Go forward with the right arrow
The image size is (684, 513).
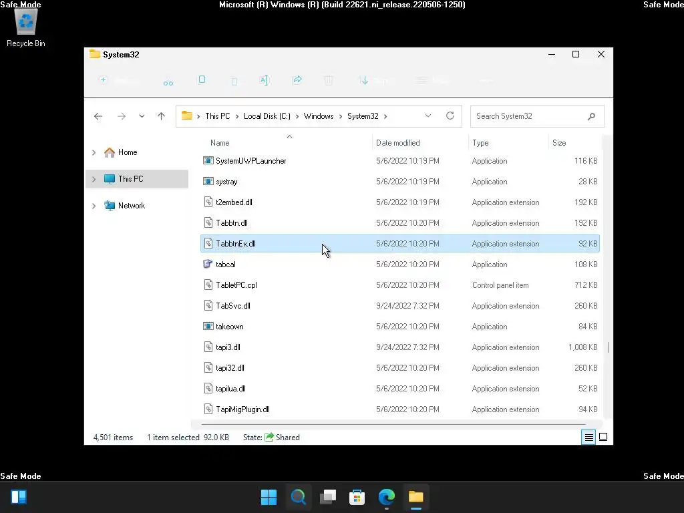(x=122, y=116)
